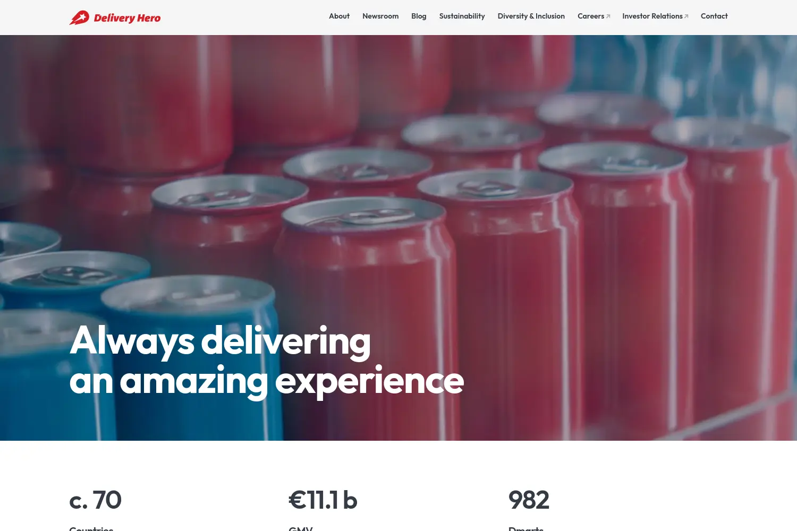This screenshot has height=531, width=797.
Task: Click the 'Always delivering' headline text
Action: 220,341
